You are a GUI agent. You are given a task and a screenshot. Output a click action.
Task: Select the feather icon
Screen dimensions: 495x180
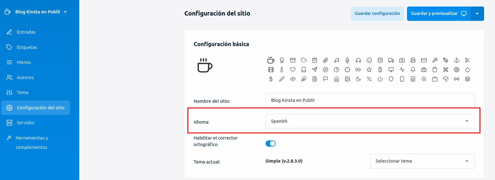click(x=304, y=79)
